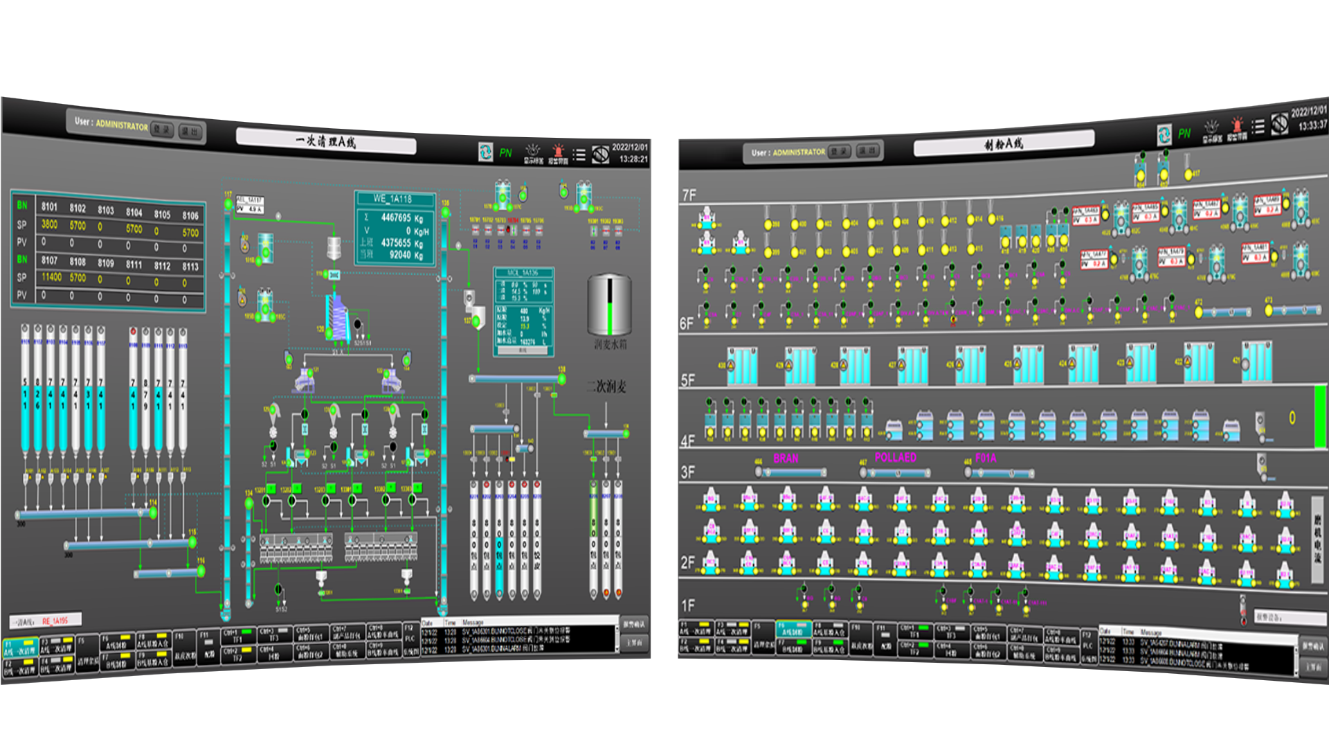
Task: Click refresh icon on 制粉A线 screen
Action: tap(1164, 134)
